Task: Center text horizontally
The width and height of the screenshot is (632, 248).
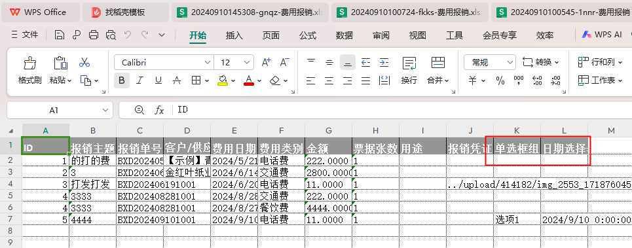Action: click(x=329, y=80)
